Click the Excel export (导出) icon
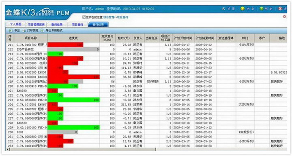Screen dimensions: 292x156 click(11, 30)
